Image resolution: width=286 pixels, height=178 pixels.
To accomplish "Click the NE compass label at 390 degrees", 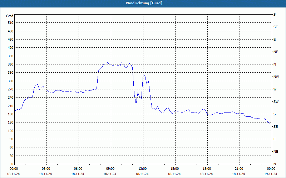I will [x=276, y=52].
